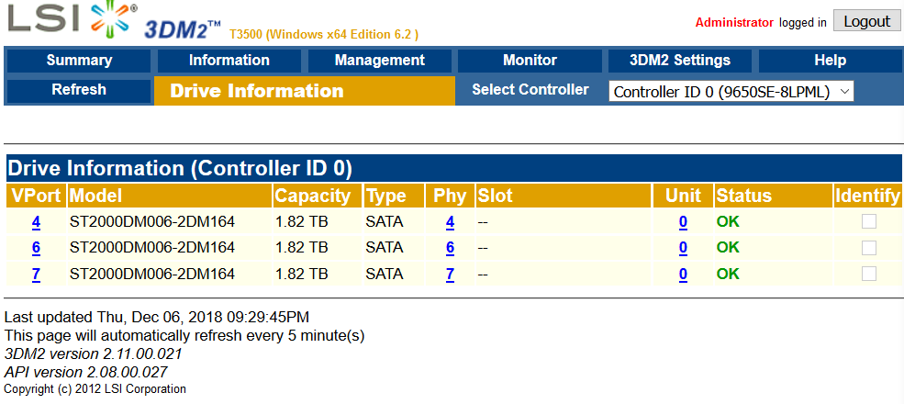Image resolution: width=904 pixels, height=404 pixels.
Task: Open the Help menu
Action: pos(831,61)
